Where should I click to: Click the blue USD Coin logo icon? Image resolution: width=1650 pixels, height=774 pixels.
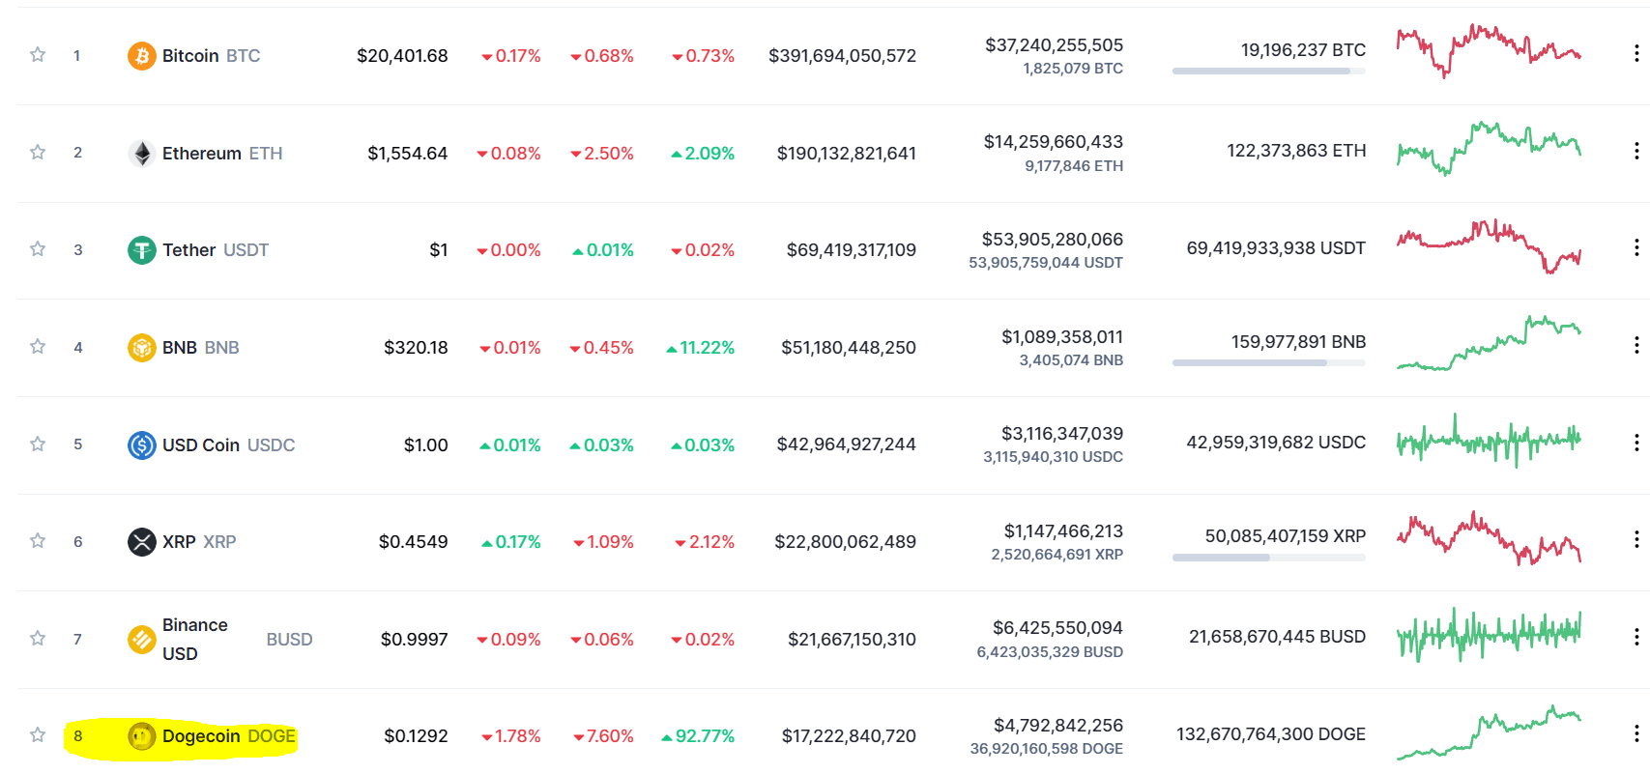coord(142,444)
